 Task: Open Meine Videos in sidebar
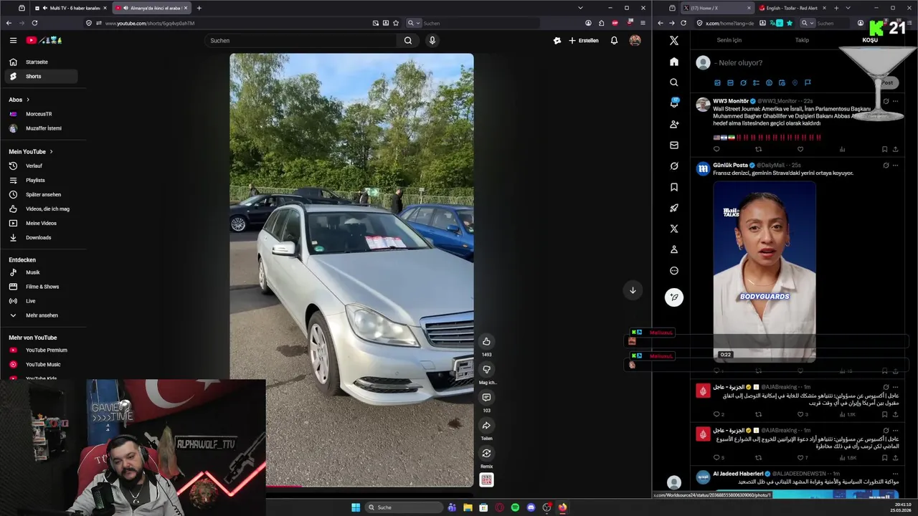tap(42, 224)
